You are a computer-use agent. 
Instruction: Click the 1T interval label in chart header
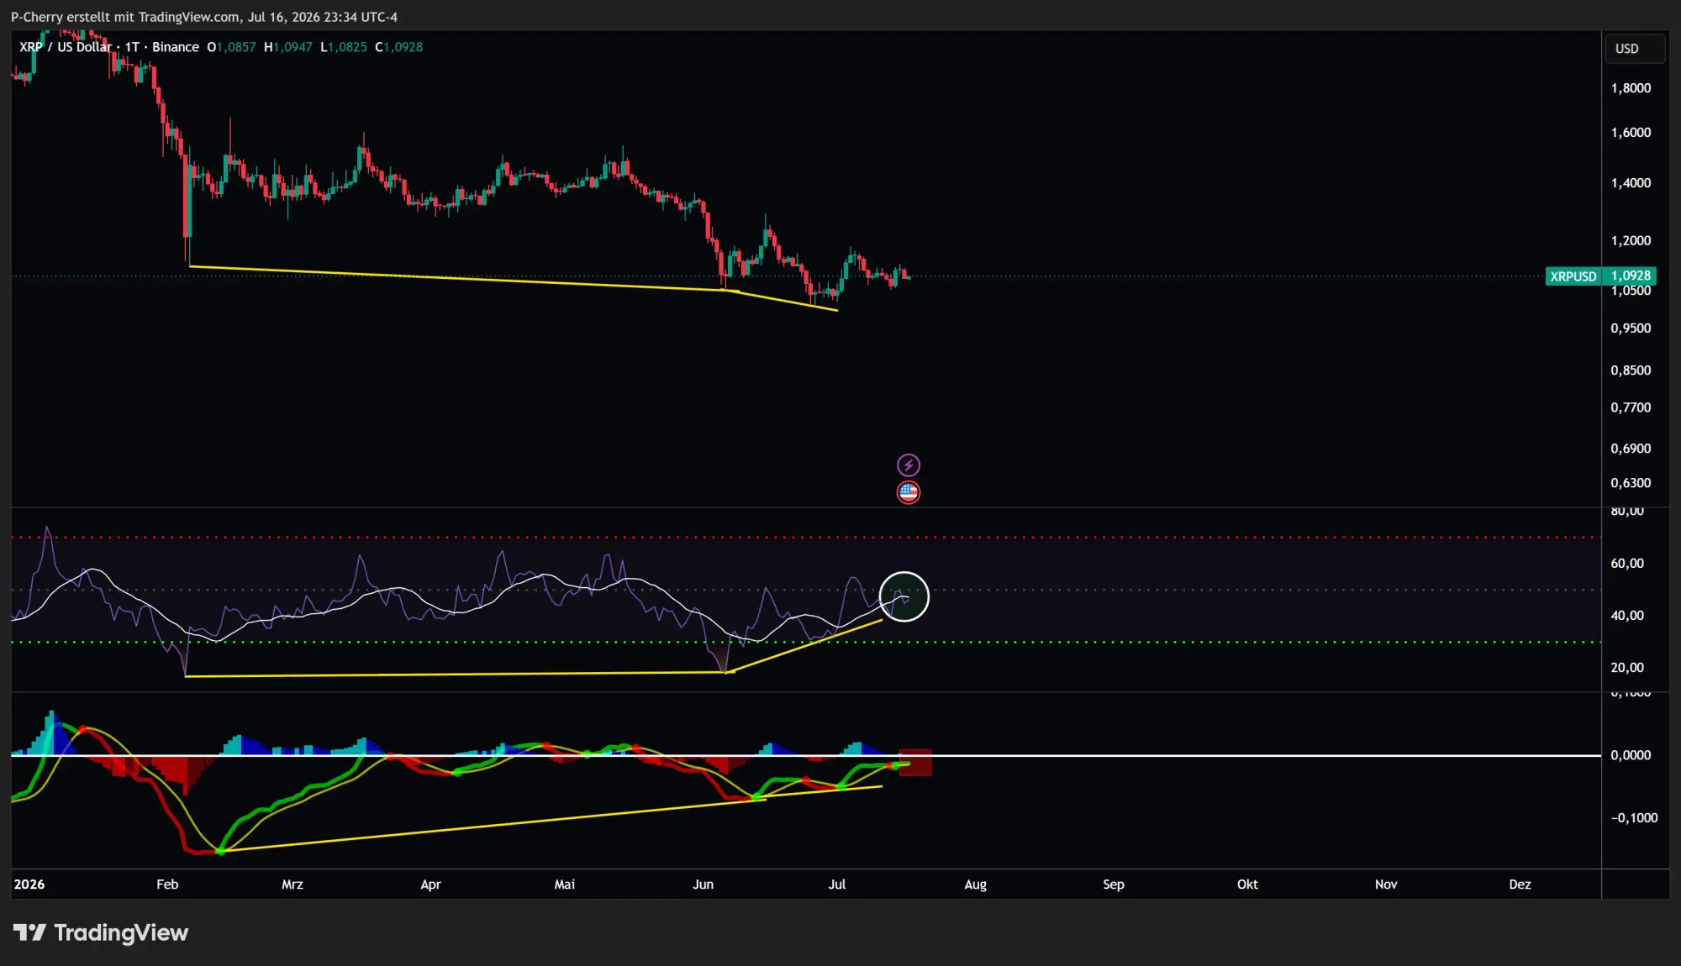tap(132, 47)
